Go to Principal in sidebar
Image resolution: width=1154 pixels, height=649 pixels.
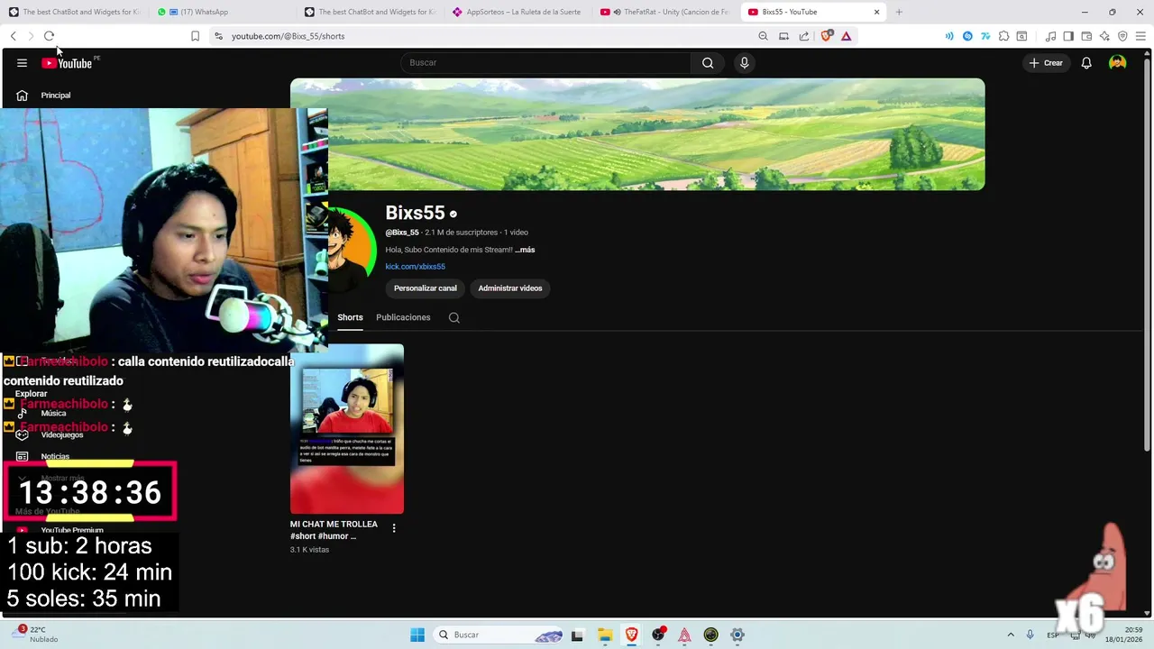pyautogui.click(x=55, y=96)
